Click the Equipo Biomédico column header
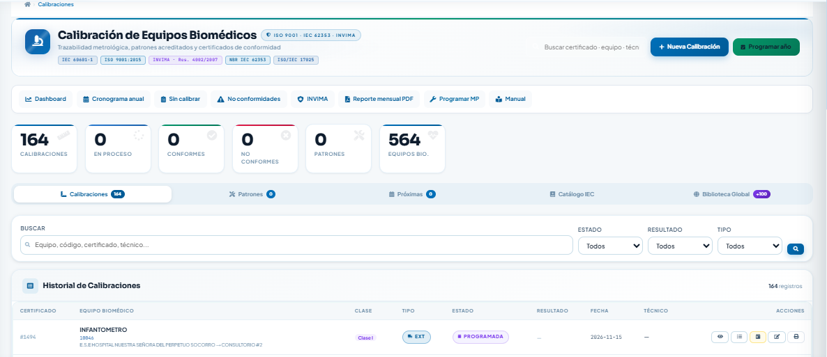The height and width of the screenshot is (357, 827). (x=107, y=310)
